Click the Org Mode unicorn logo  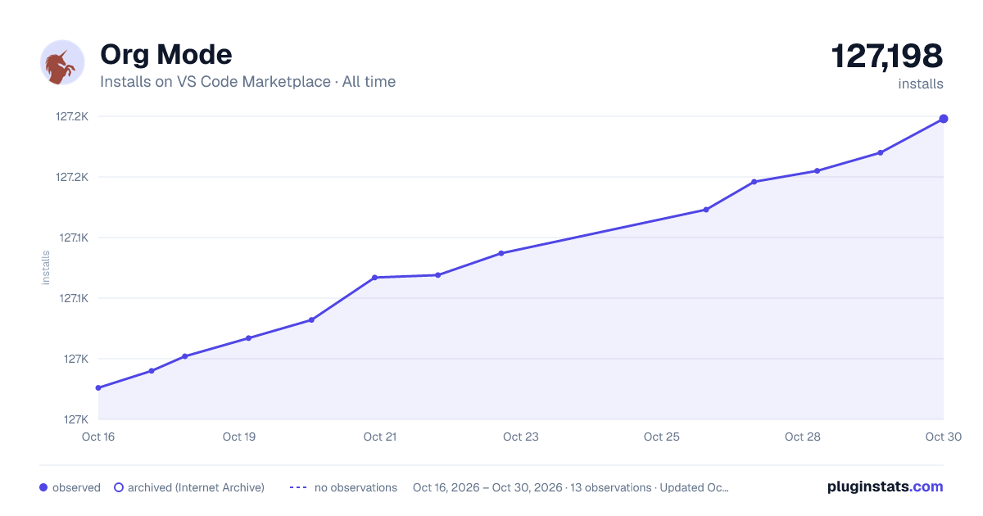[x=62, y=62]
